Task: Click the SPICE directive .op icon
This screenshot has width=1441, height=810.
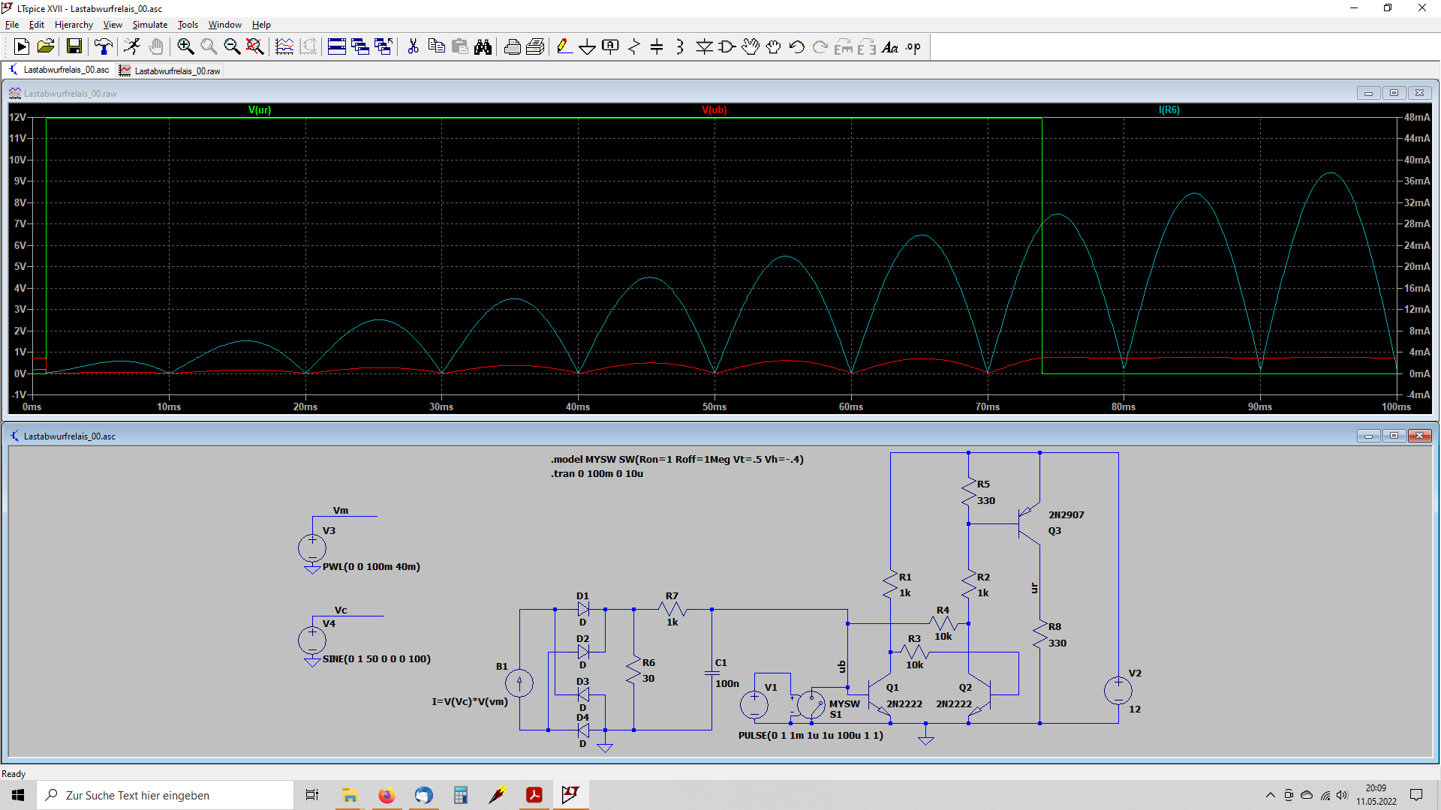Action: click(913, 47)
